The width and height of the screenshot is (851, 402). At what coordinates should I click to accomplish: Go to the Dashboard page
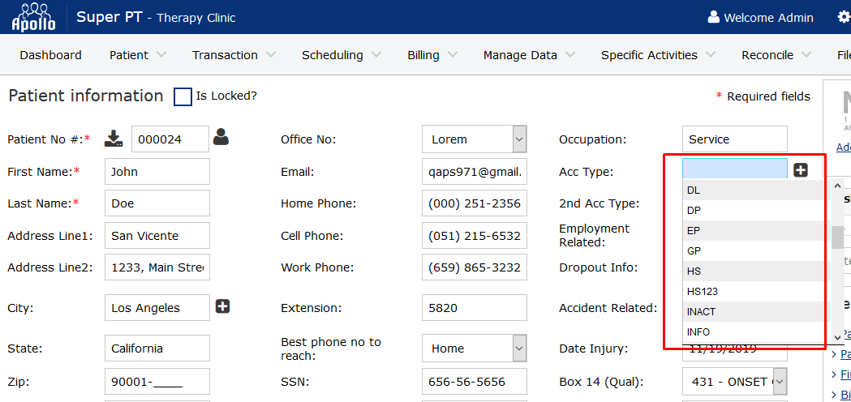[50, 55]
